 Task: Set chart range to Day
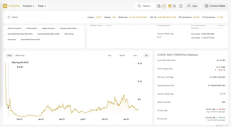click(110, 55)
